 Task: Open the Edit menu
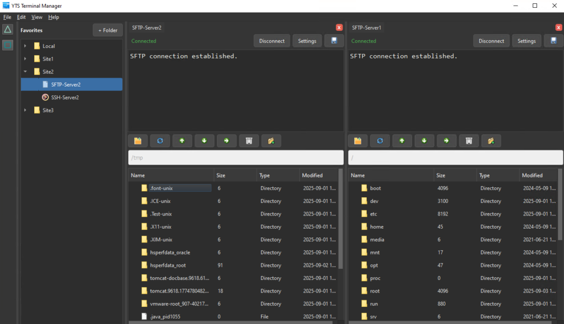(21, 17)
